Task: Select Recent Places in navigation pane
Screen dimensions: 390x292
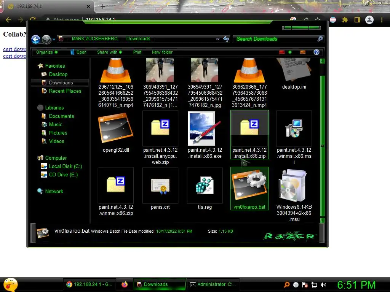Action: pos(65,91)
